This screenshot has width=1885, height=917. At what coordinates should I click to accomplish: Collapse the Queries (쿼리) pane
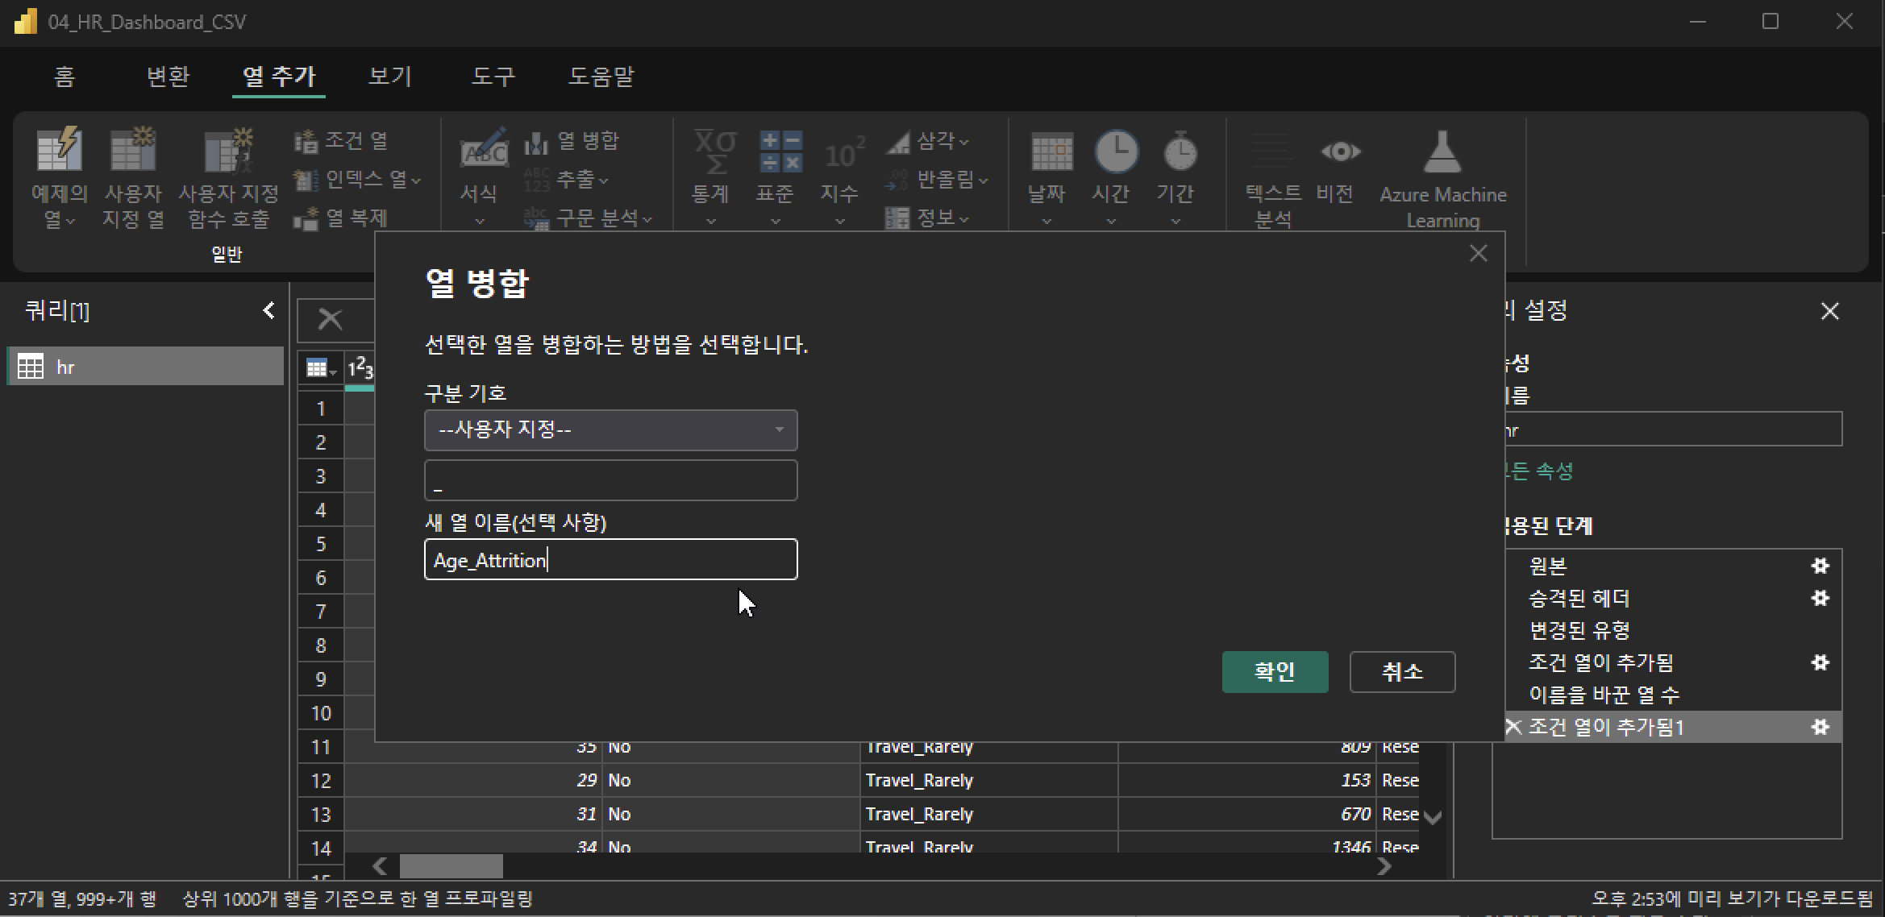coord(268,310)
